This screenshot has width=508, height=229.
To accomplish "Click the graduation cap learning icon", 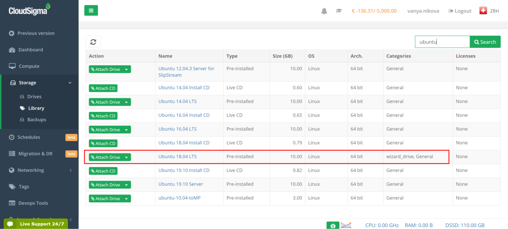I will coord(339,11).
